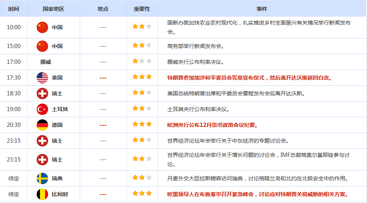Open the Turkey central bank rate decision event
Viewport: 367px width, 203px height.
coord(198,109)
